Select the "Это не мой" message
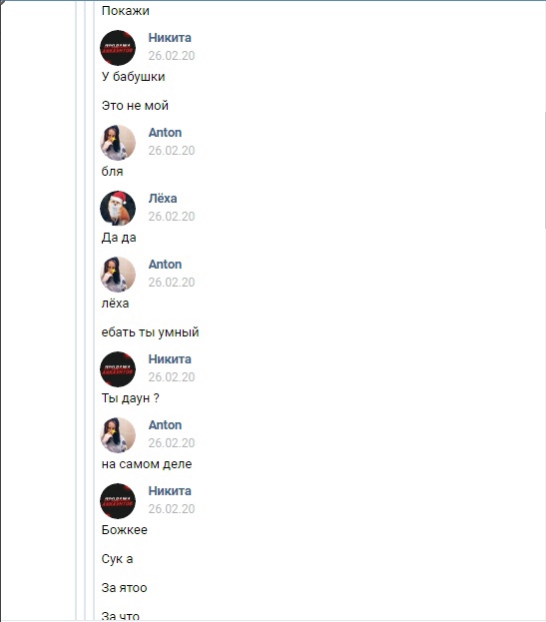Screen dimensions: 546x622 click(x=135, y=106)
